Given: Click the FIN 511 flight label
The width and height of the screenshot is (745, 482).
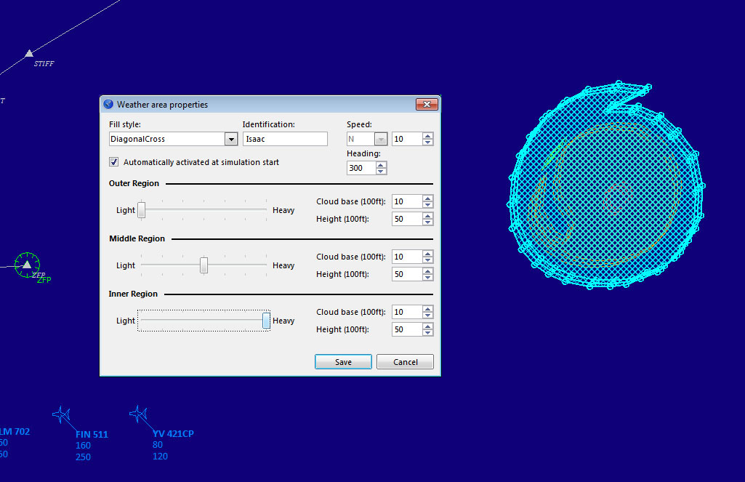Looking at the screenshot, I should point(92,434).
